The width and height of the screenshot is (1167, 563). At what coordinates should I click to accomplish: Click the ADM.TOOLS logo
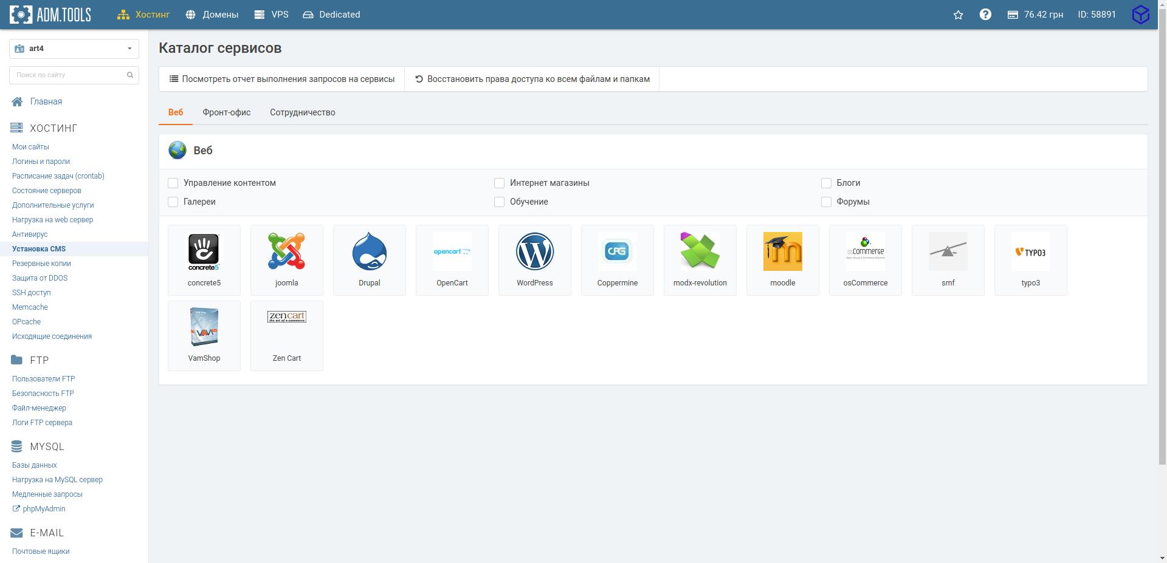click(50, 15)
